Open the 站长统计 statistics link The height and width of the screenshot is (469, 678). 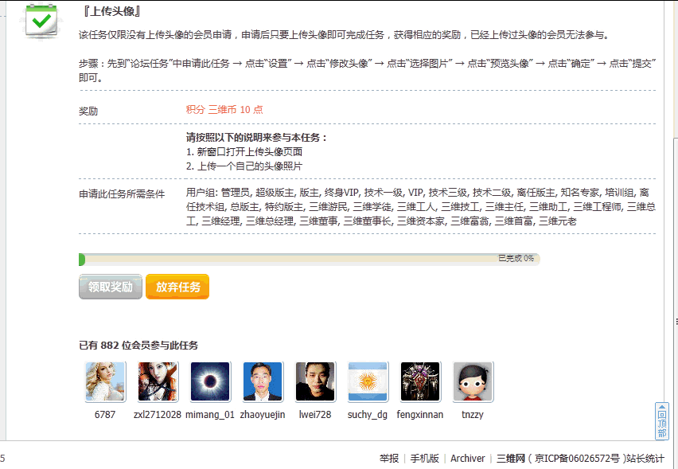click(x=645, y=458)
